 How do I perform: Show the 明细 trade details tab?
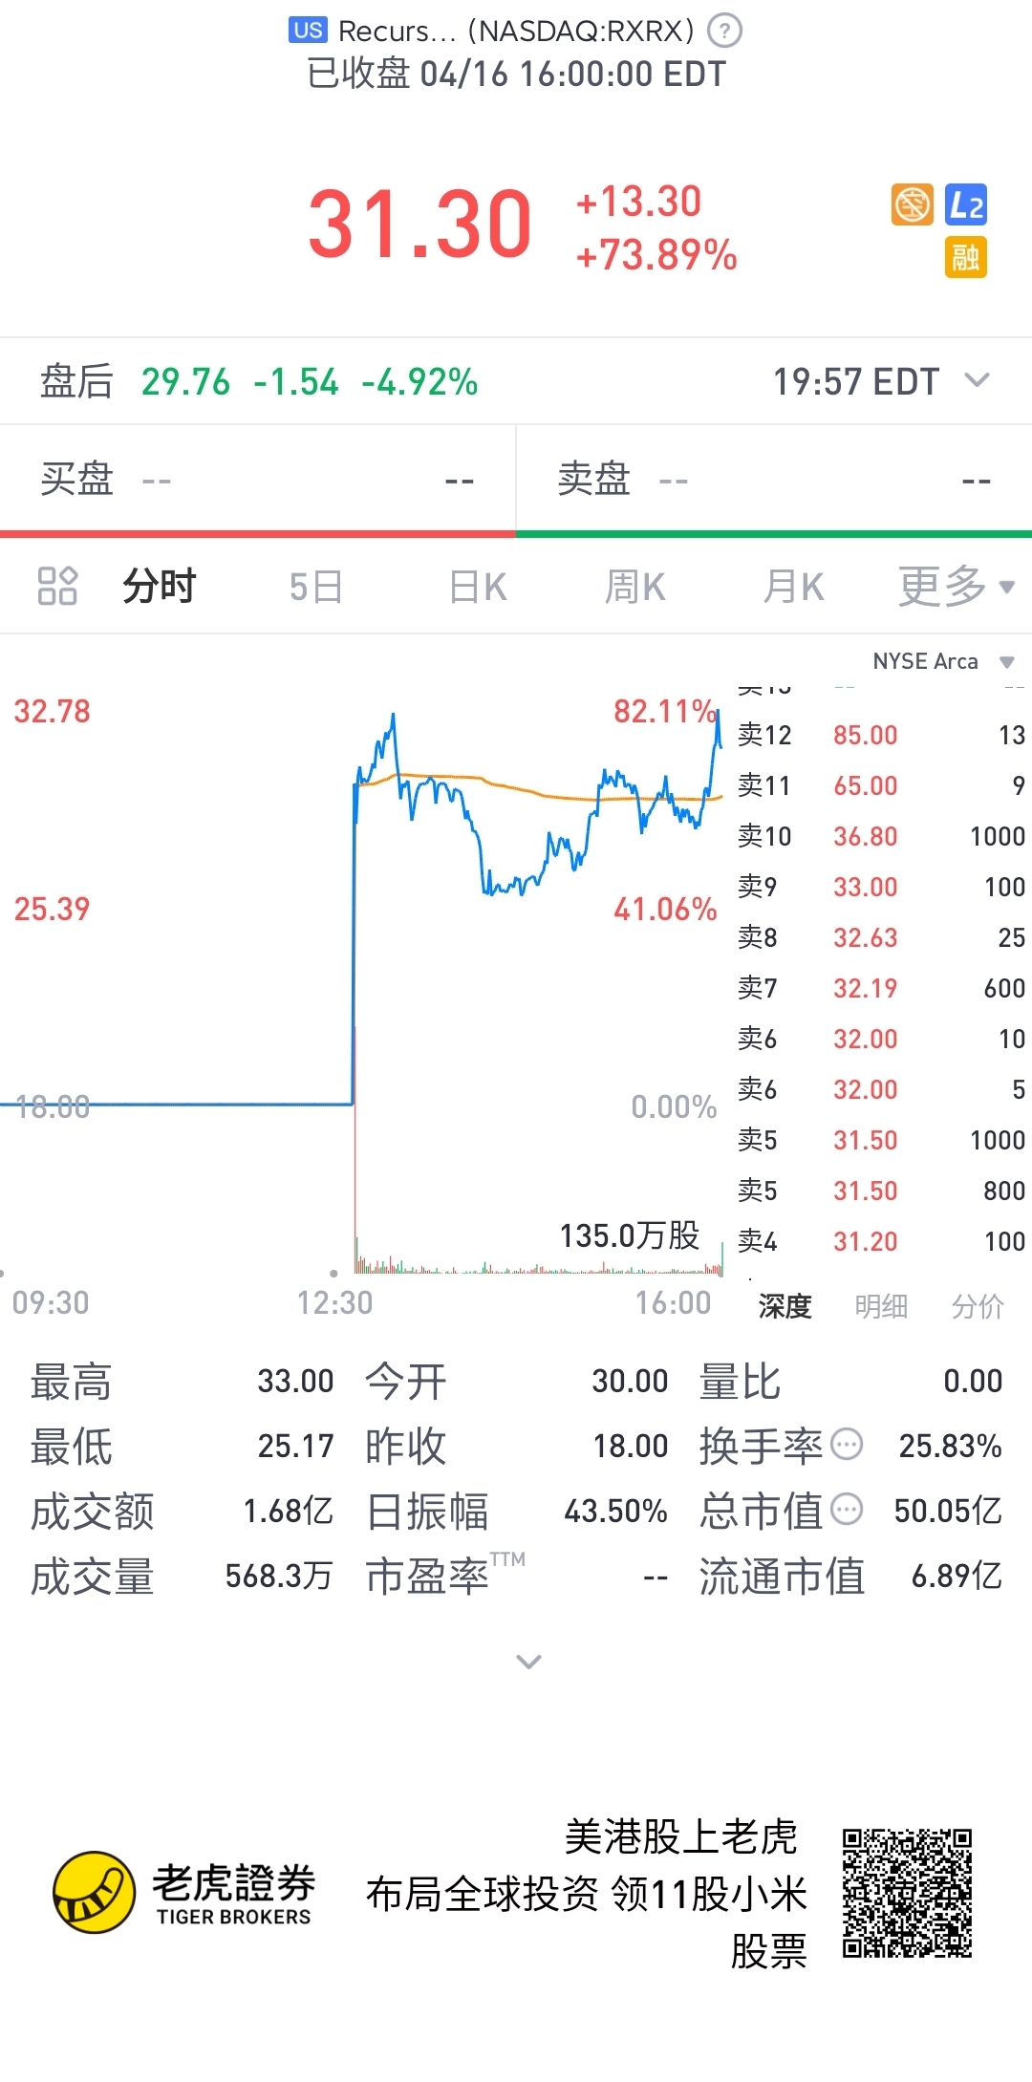(x=881, y=1306)
